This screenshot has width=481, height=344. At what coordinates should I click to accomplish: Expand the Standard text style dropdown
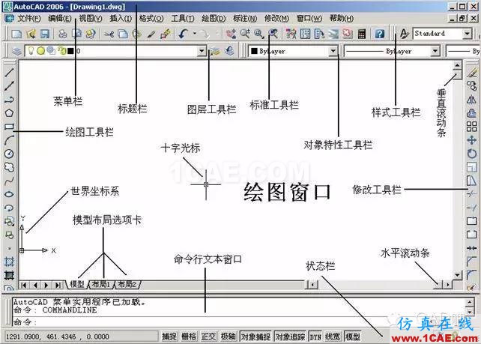tap(467, 34)
